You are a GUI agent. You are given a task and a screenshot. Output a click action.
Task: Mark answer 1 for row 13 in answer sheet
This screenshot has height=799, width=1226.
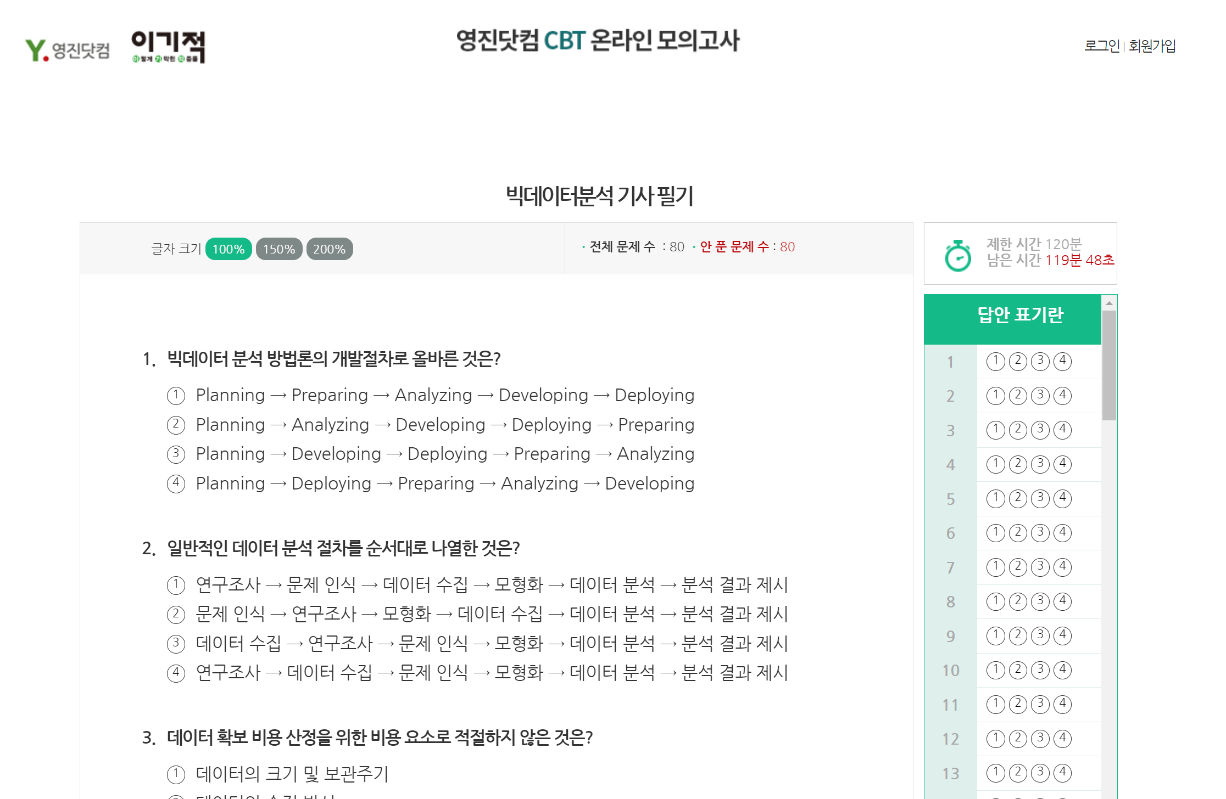click(x=995, y=773)
